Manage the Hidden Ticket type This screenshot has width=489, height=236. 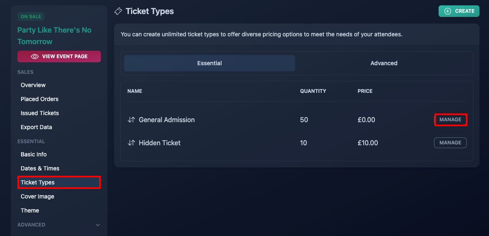click(450, 143)
